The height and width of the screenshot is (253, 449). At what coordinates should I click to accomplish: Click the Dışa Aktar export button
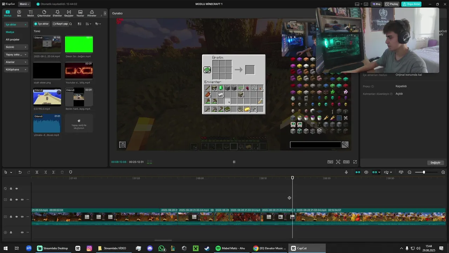411,4
